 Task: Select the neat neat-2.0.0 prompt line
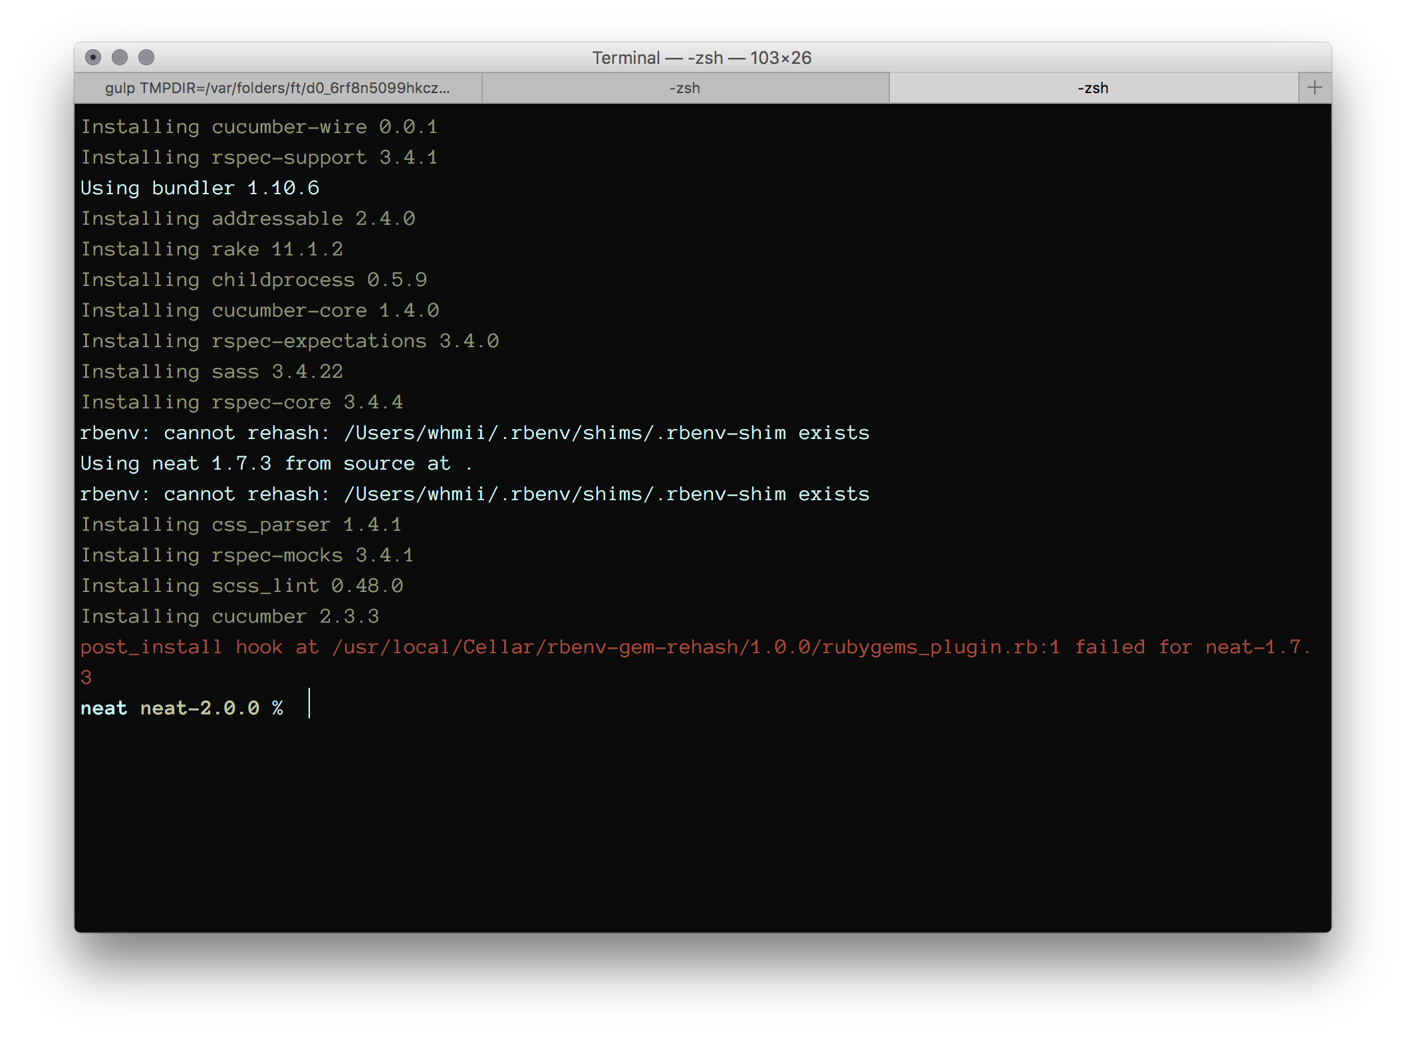click(x=183, y=707)
